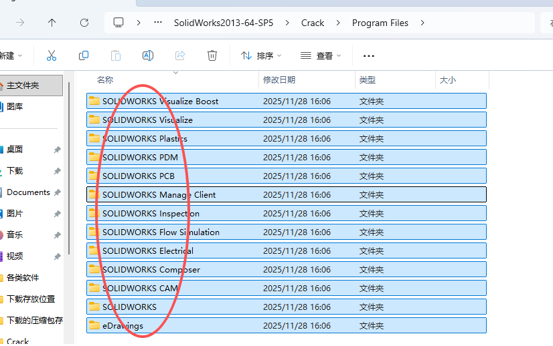The image size is (553, 346).
Task: Click folder icon of SOLIDWORKS Visualize Boost
Action: pyautogui.click(x=94, y=101)
